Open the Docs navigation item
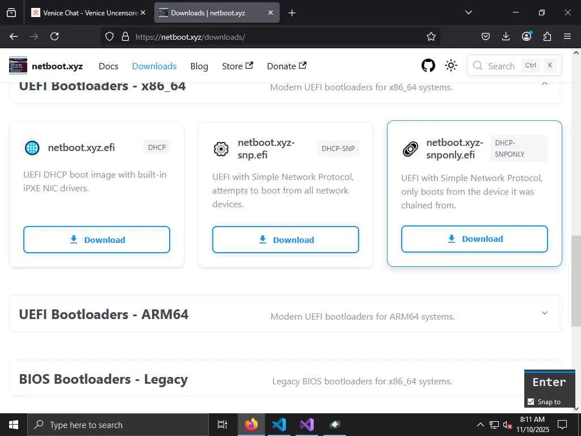This screenshot has height=436, width=581. point(108,66)
